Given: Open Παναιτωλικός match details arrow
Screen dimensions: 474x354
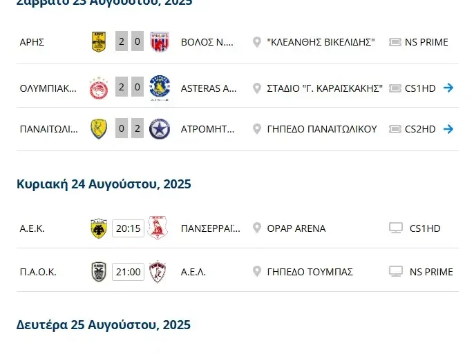Looking at the screenshot, I should pos(448,129).
